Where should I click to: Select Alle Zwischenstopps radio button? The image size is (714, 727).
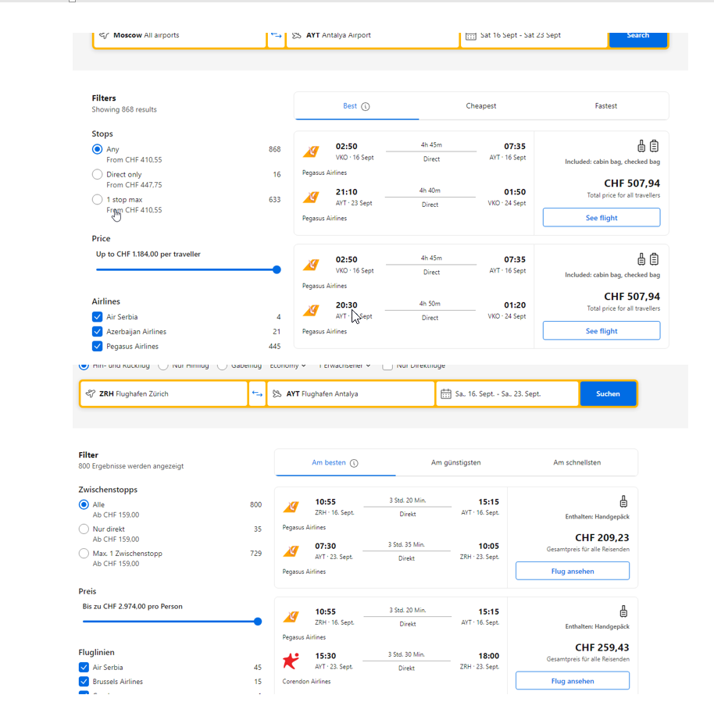[84, 504]
